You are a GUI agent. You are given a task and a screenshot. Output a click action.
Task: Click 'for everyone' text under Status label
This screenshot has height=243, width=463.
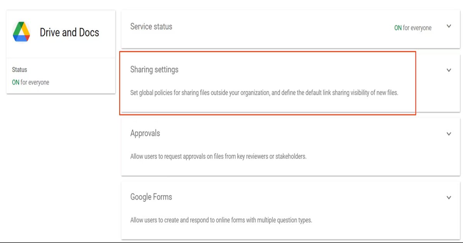click(35, 82)
